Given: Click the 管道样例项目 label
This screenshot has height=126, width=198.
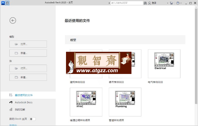Looking at the screenshot, I should pyautogui.click(x=116, y=120).
